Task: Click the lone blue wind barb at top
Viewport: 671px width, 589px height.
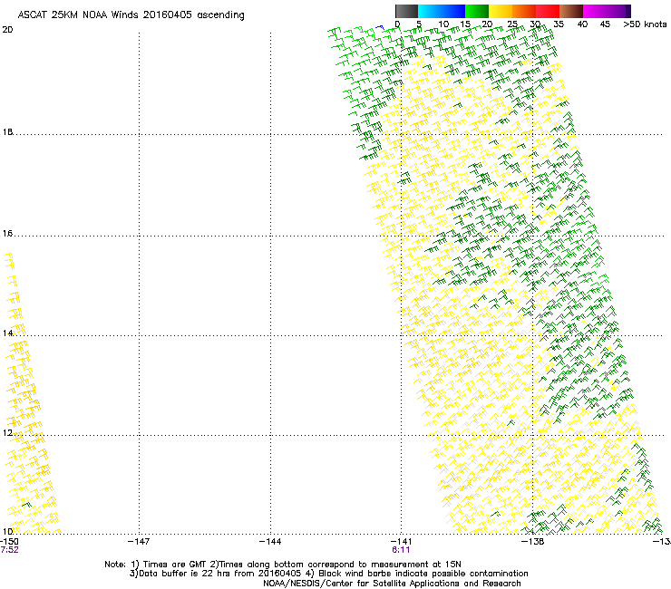Action: [380, 28]
